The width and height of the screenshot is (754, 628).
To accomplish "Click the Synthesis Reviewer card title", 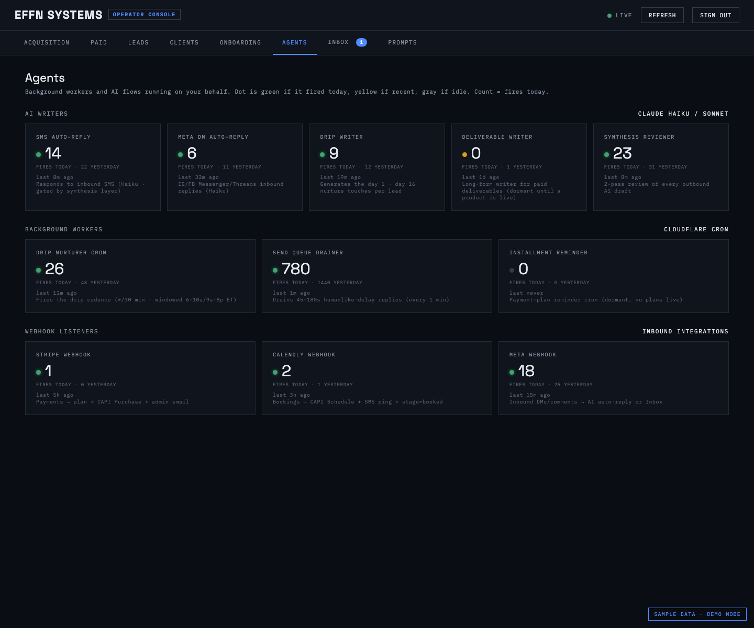I will (639, 137).
